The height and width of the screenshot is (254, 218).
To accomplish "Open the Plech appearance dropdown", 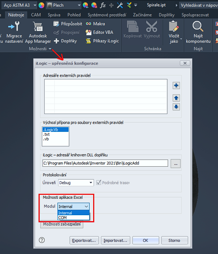I will (64, 5).
